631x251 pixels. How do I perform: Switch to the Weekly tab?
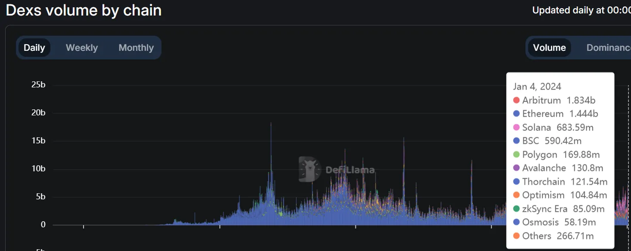coord(81,47)
